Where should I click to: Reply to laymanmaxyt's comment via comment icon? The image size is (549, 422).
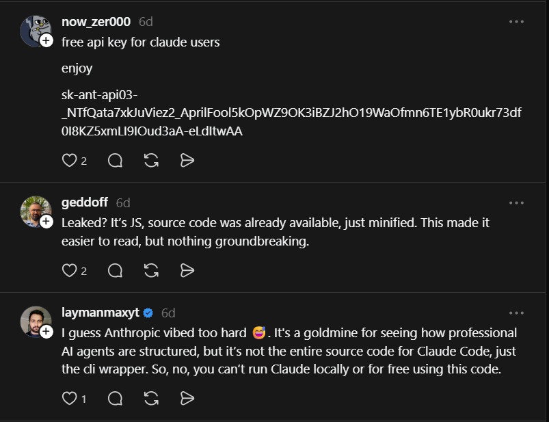tap(116, 398)
